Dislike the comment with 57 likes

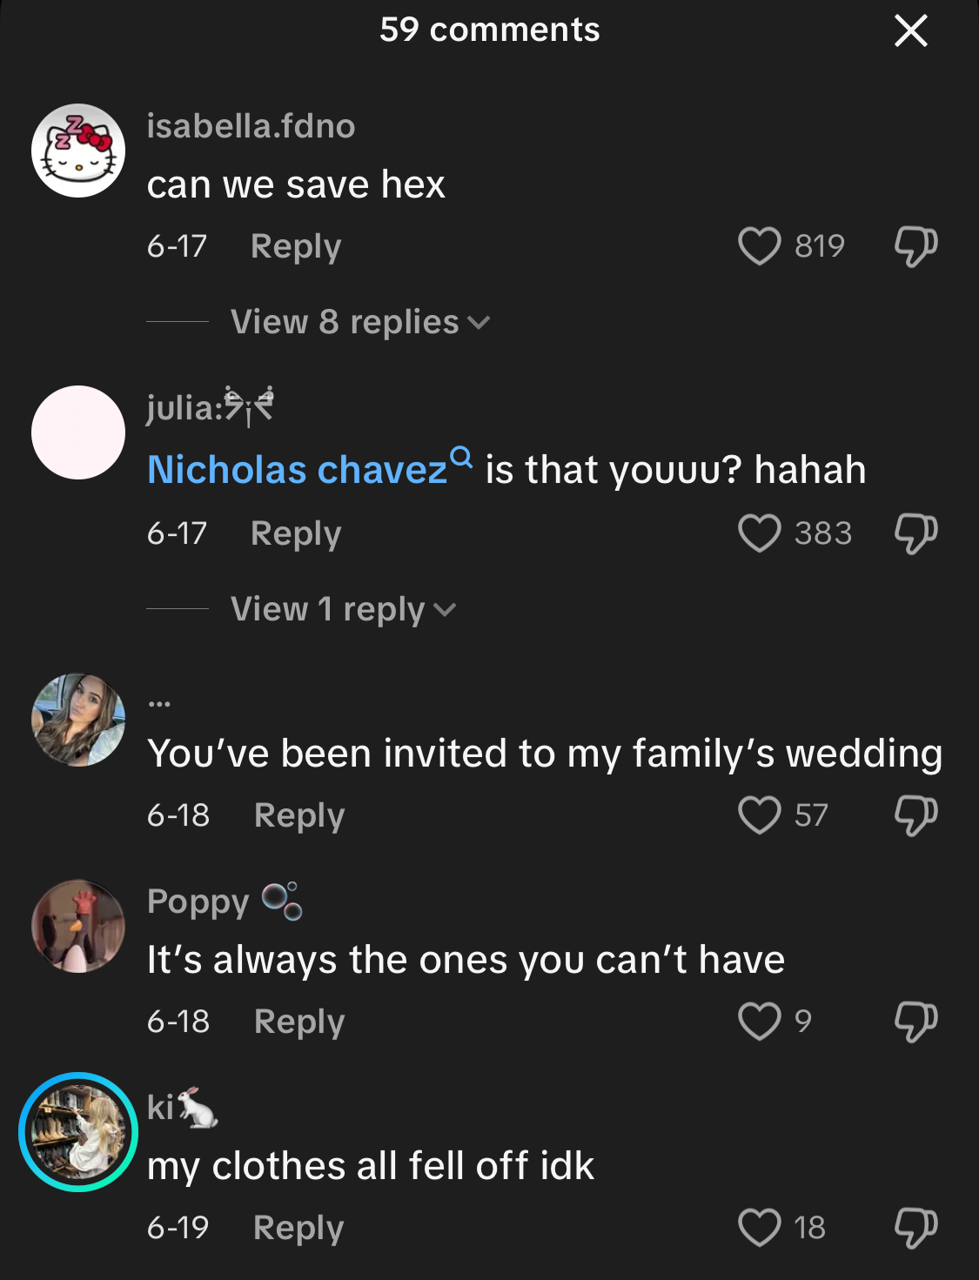(915, 815)
